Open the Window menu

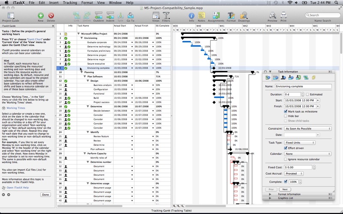point(115,3)
